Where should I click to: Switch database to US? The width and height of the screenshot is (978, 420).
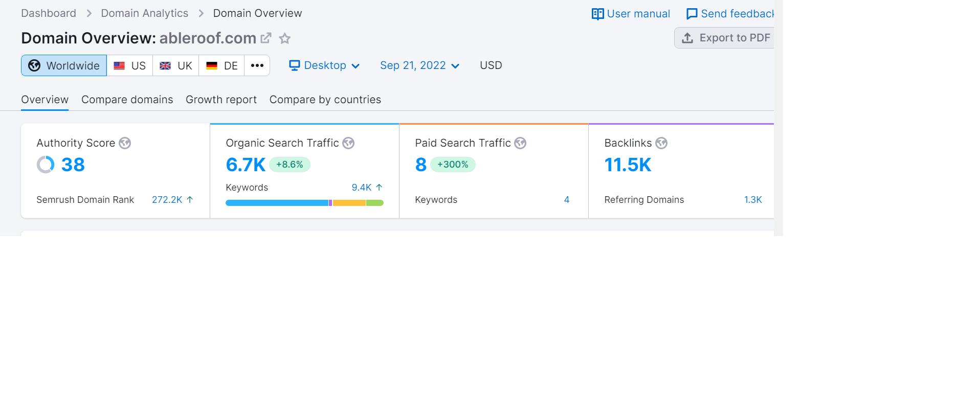pos(130,65)
